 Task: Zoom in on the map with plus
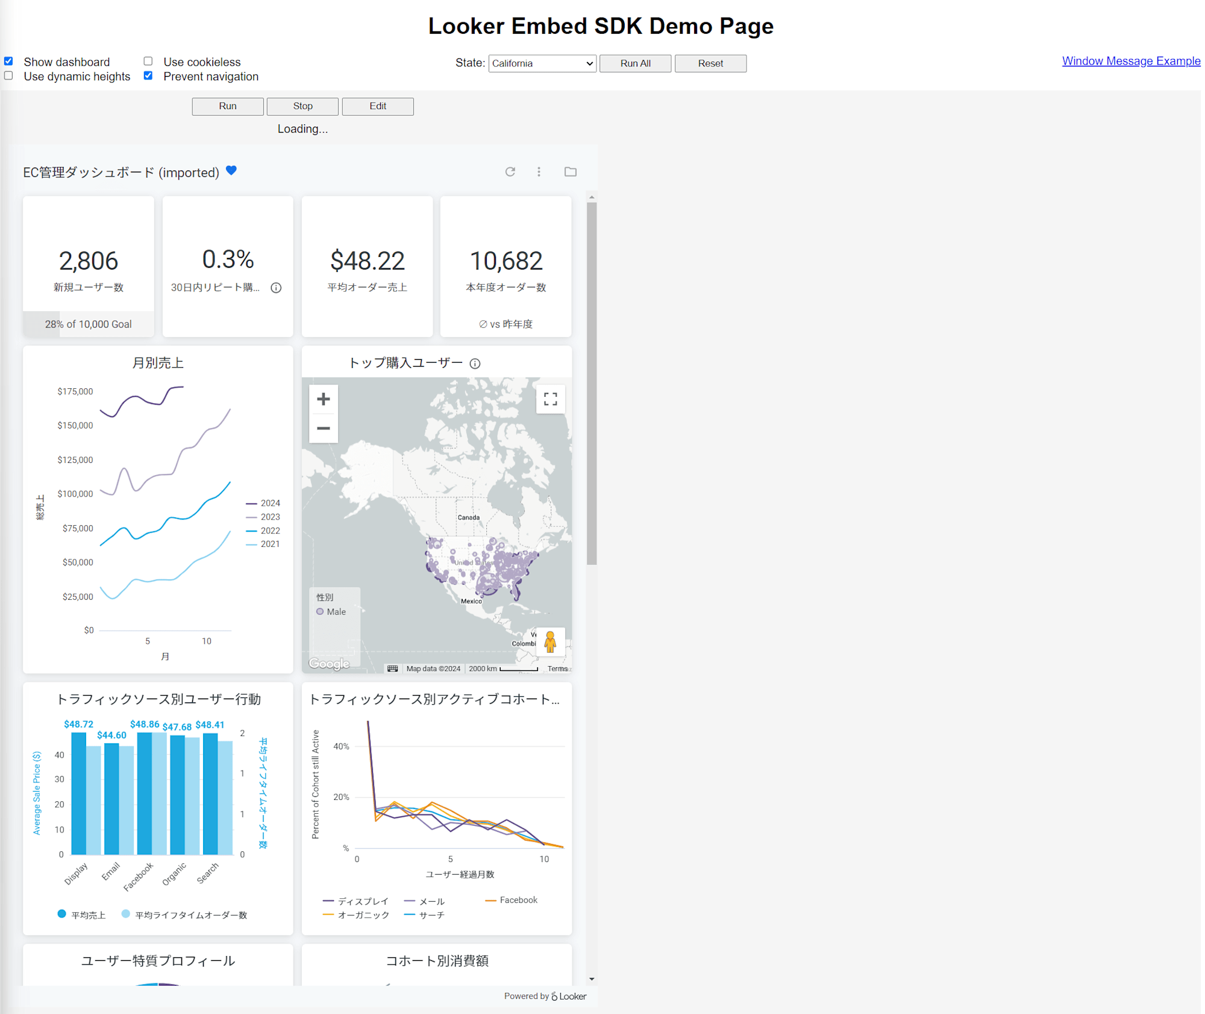coord(324,400)
